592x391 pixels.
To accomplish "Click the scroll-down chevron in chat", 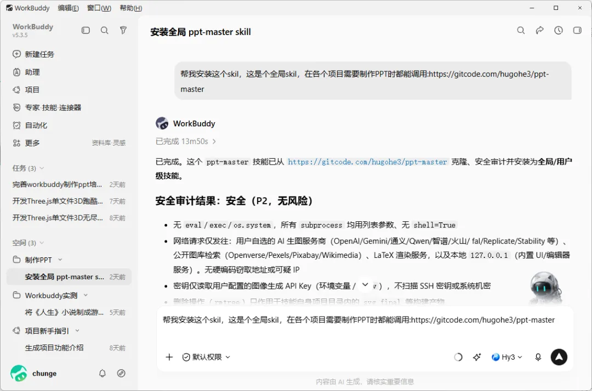I will [365, 285].
